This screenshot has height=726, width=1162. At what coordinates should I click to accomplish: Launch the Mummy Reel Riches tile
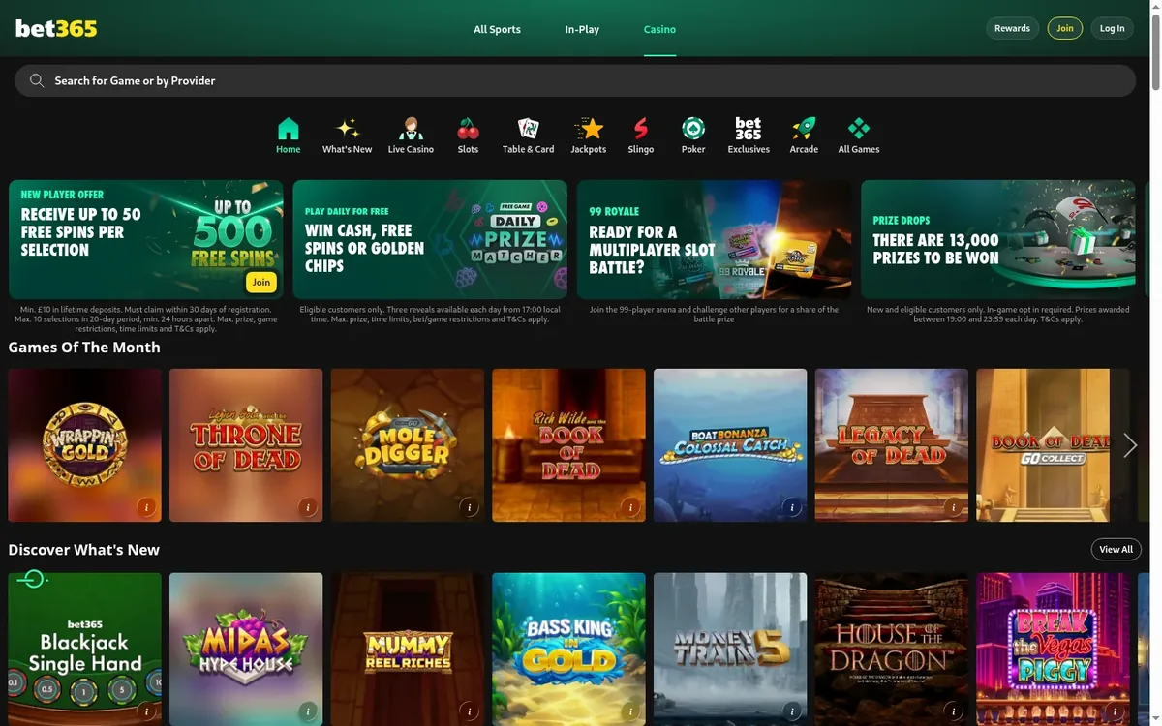[x=408, y=650]
